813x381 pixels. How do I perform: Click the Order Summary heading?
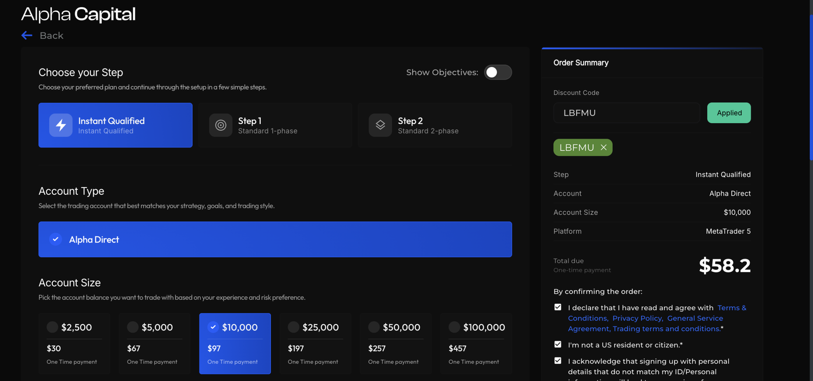pos(581,63)
